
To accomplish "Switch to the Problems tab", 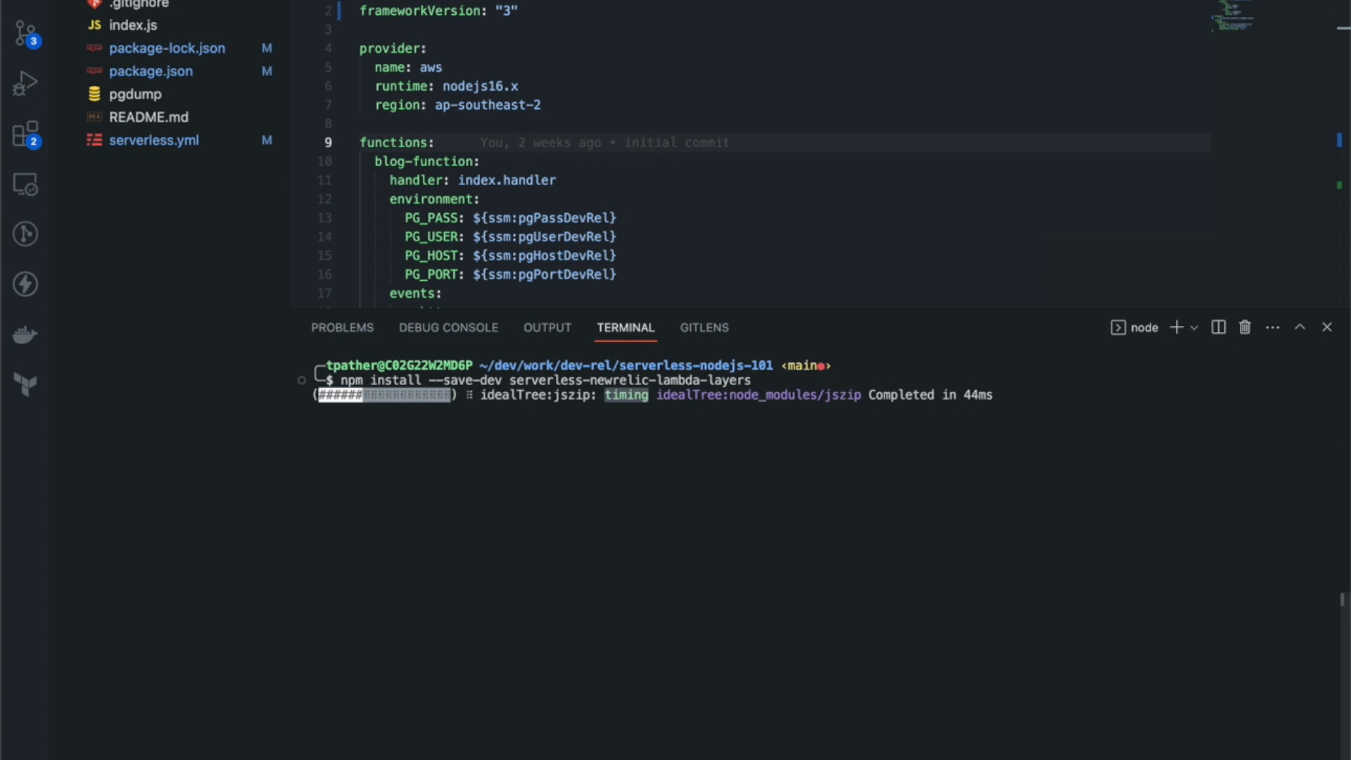I will click(x=342, y=328).
